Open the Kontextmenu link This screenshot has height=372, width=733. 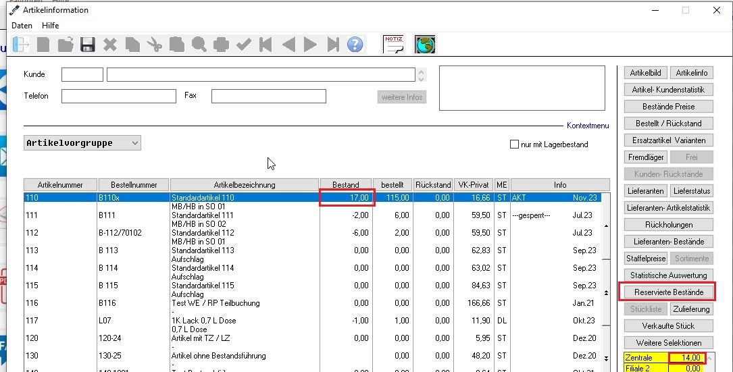pos(588,126)
